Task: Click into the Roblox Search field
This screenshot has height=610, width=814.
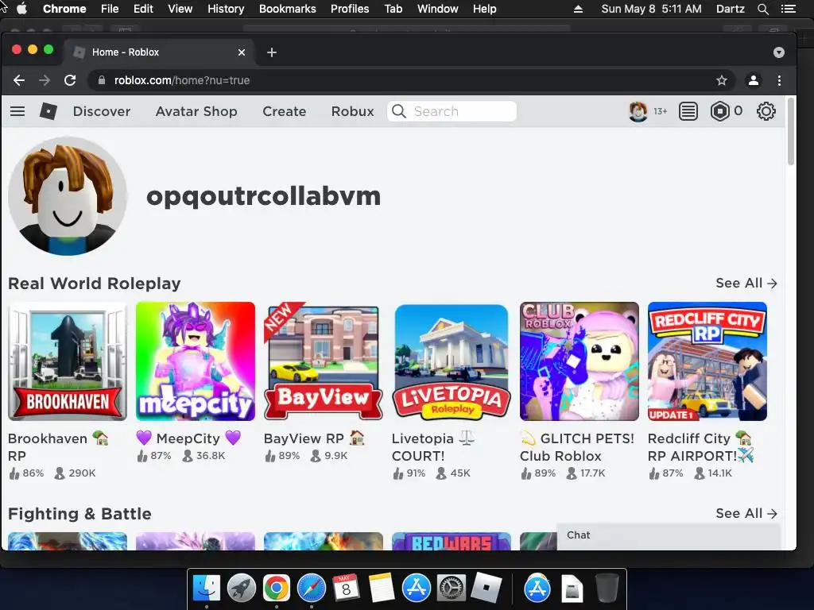Action: (x=452, y=111)
